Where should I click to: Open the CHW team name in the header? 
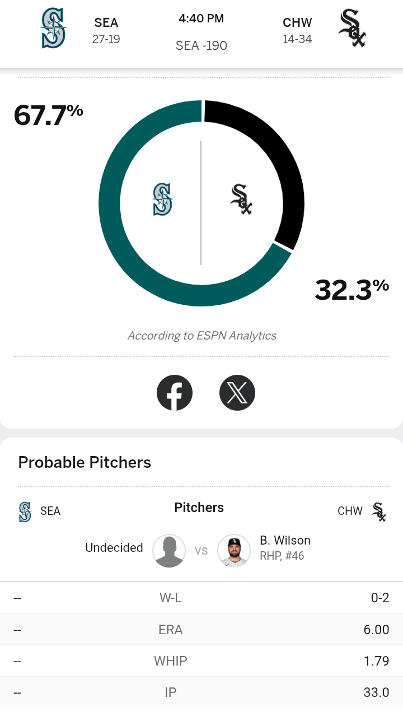click(x=297, y=23)
